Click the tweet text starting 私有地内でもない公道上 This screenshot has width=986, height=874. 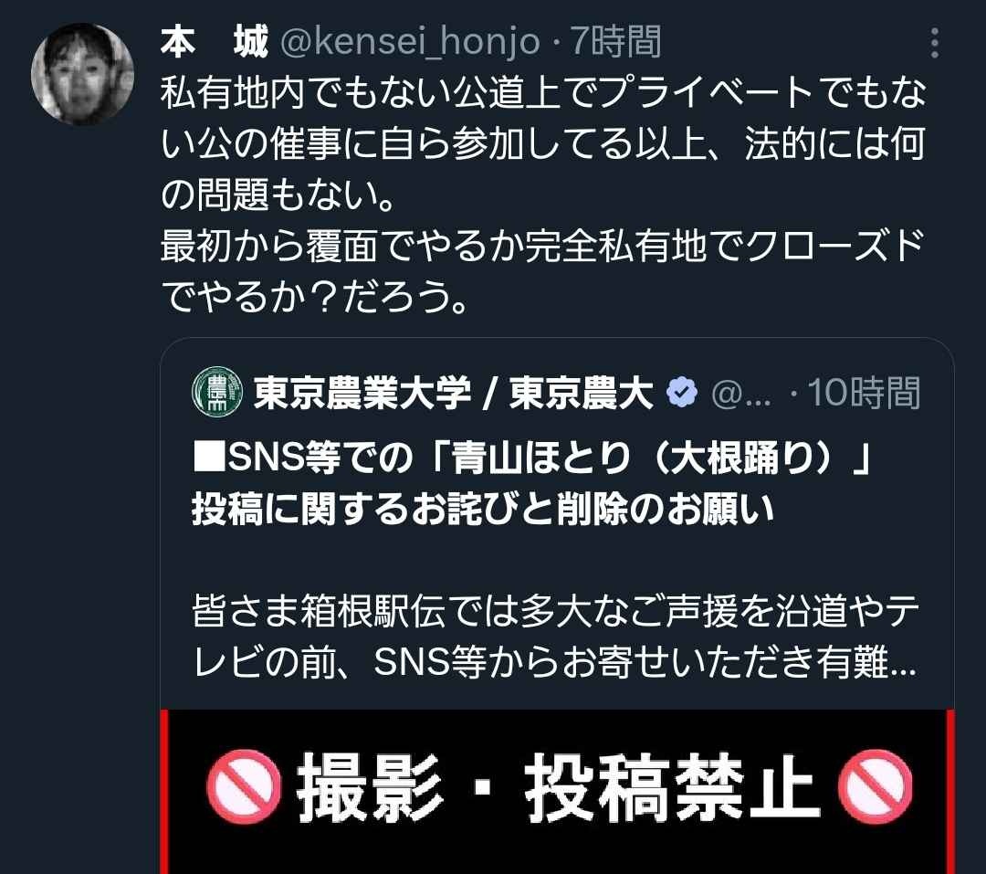click(x=542, y=143)
